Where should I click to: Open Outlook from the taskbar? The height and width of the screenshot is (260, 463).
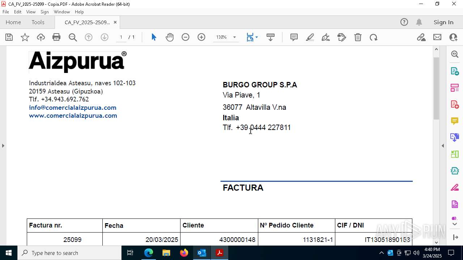(x=201, y=253)
